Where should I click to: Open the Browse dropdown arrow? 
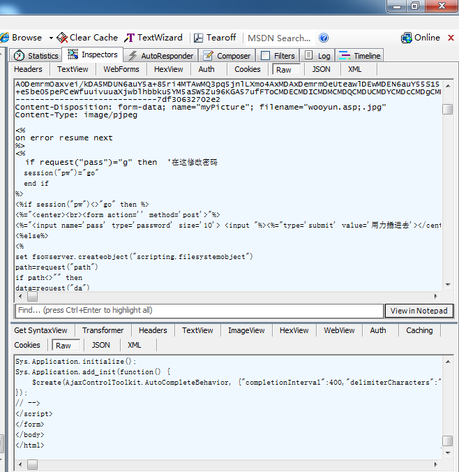pyautogui.click(x=51, y=38)
